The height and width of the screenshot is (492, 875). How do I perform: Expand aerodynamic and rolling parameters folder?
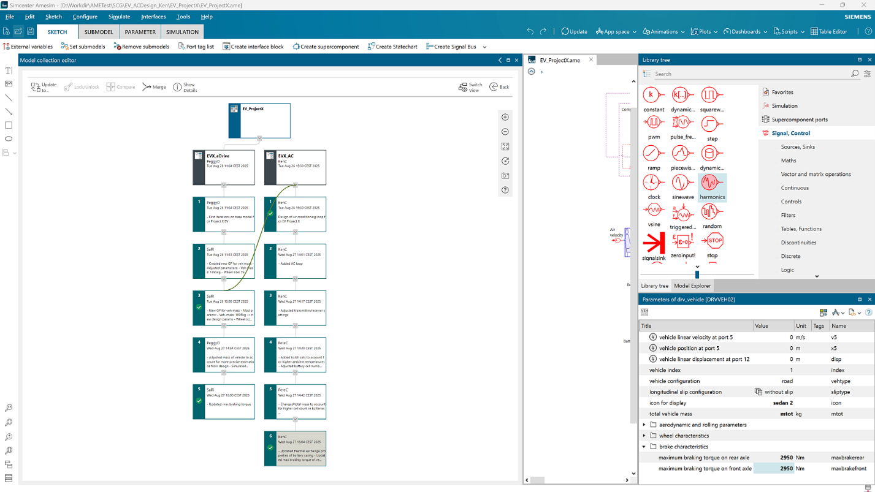(x=644, y=425)
